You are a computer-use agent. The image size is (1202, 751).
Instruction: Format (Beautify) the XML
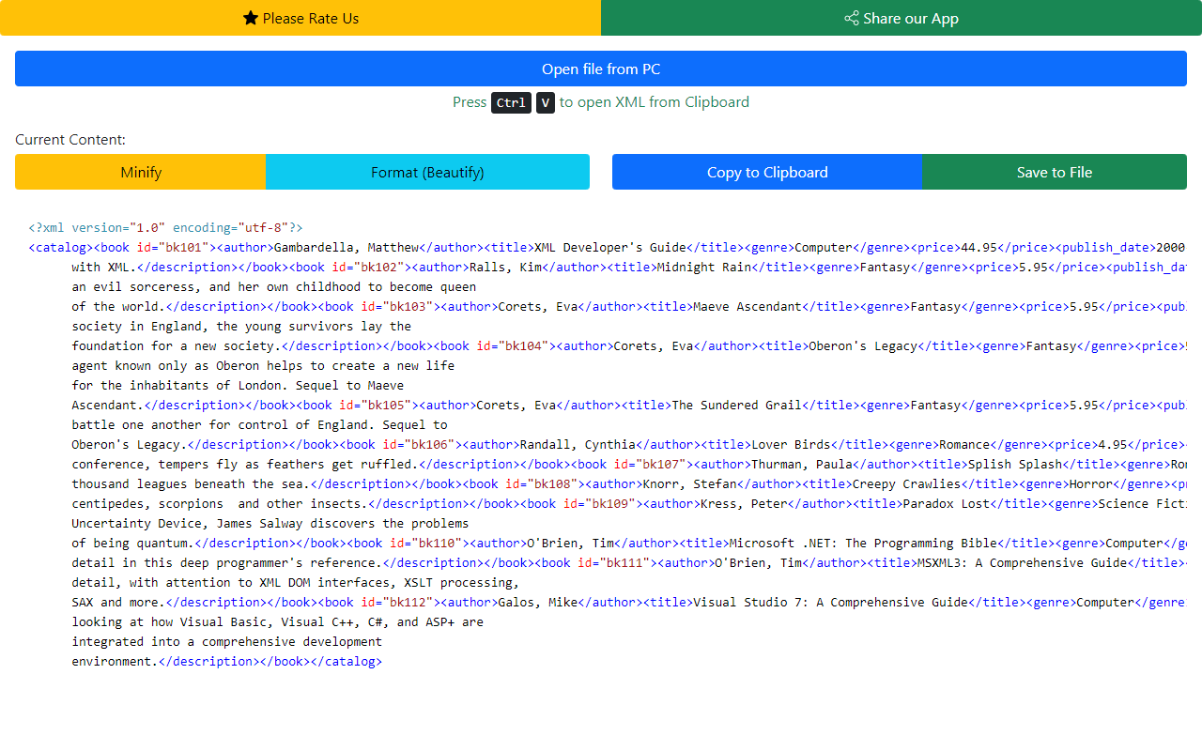click(428, 172)
